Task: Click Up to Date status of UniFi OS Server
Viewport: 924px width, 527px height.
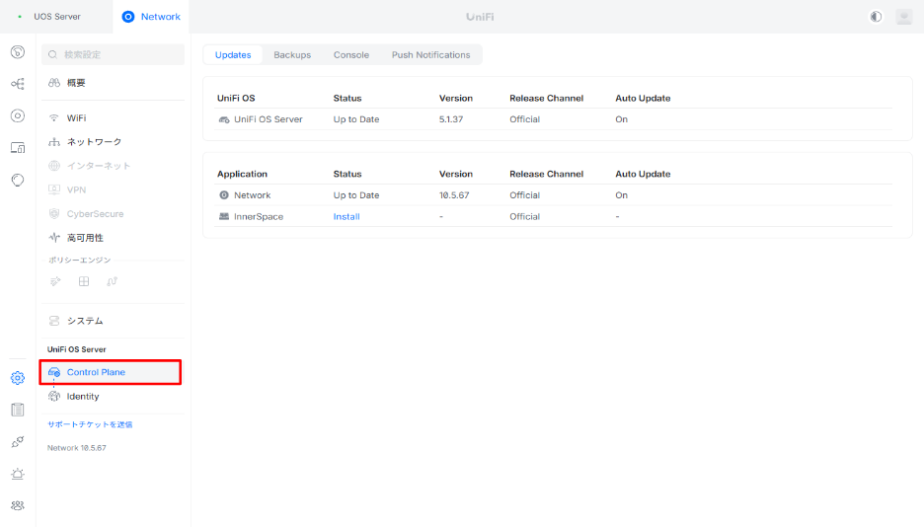Action: click(x=356, y=119)
